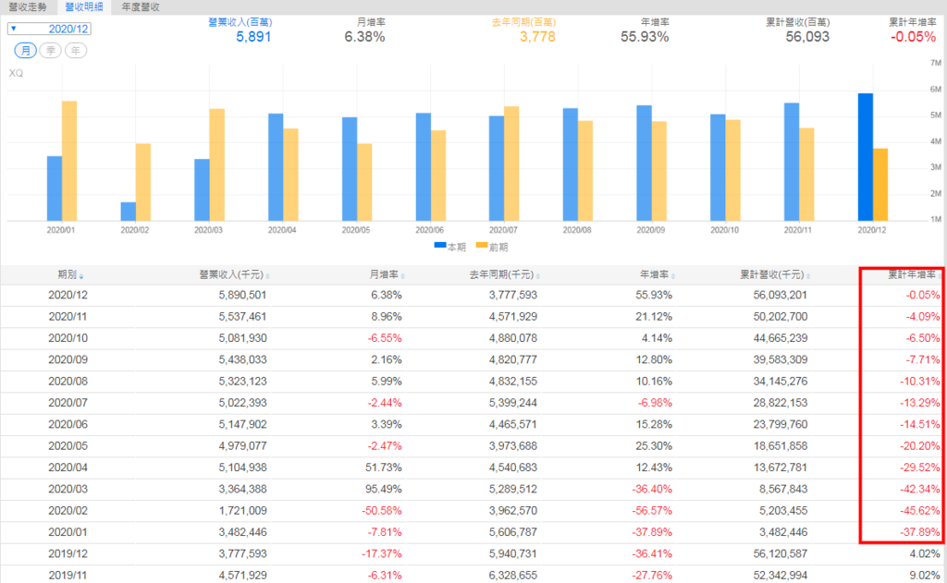
Task: Click the yellow 前期 legend swatch
Action: 481,245
